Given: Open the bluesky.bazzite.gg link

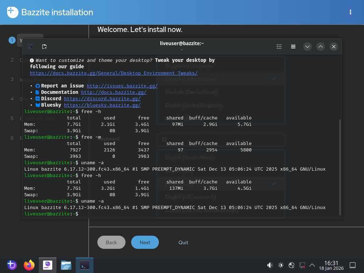Looking at the screenshot, I should click(x=102, y=105).
